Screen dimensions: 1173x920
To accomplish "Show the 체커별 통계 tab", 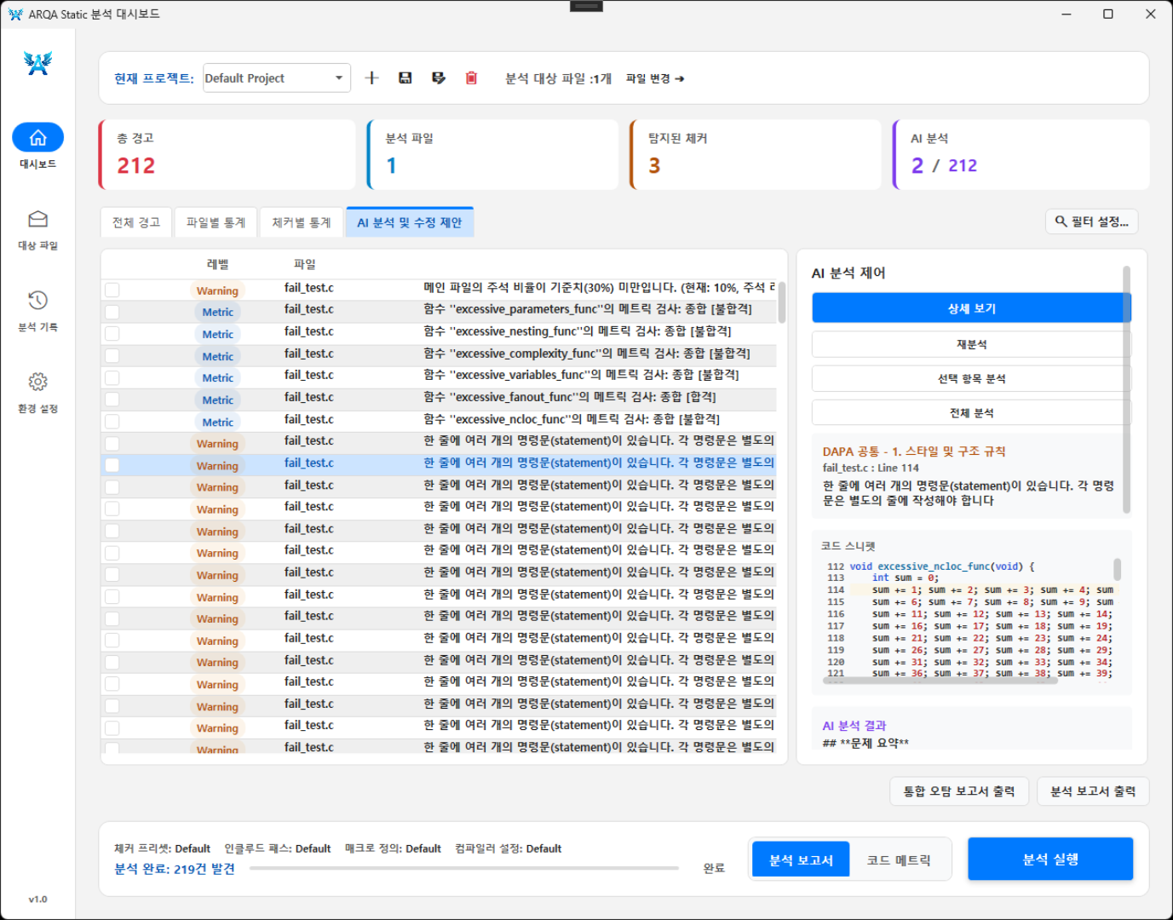I will click(x=302, y=222).
